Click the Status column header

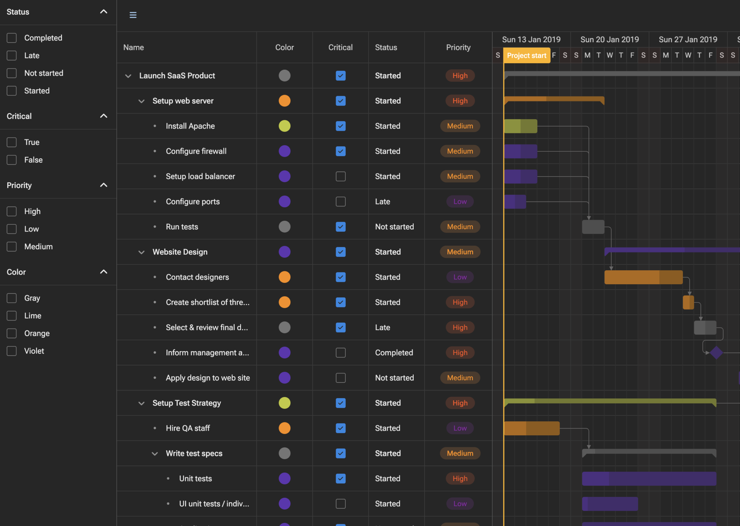(x=386, y=47)
